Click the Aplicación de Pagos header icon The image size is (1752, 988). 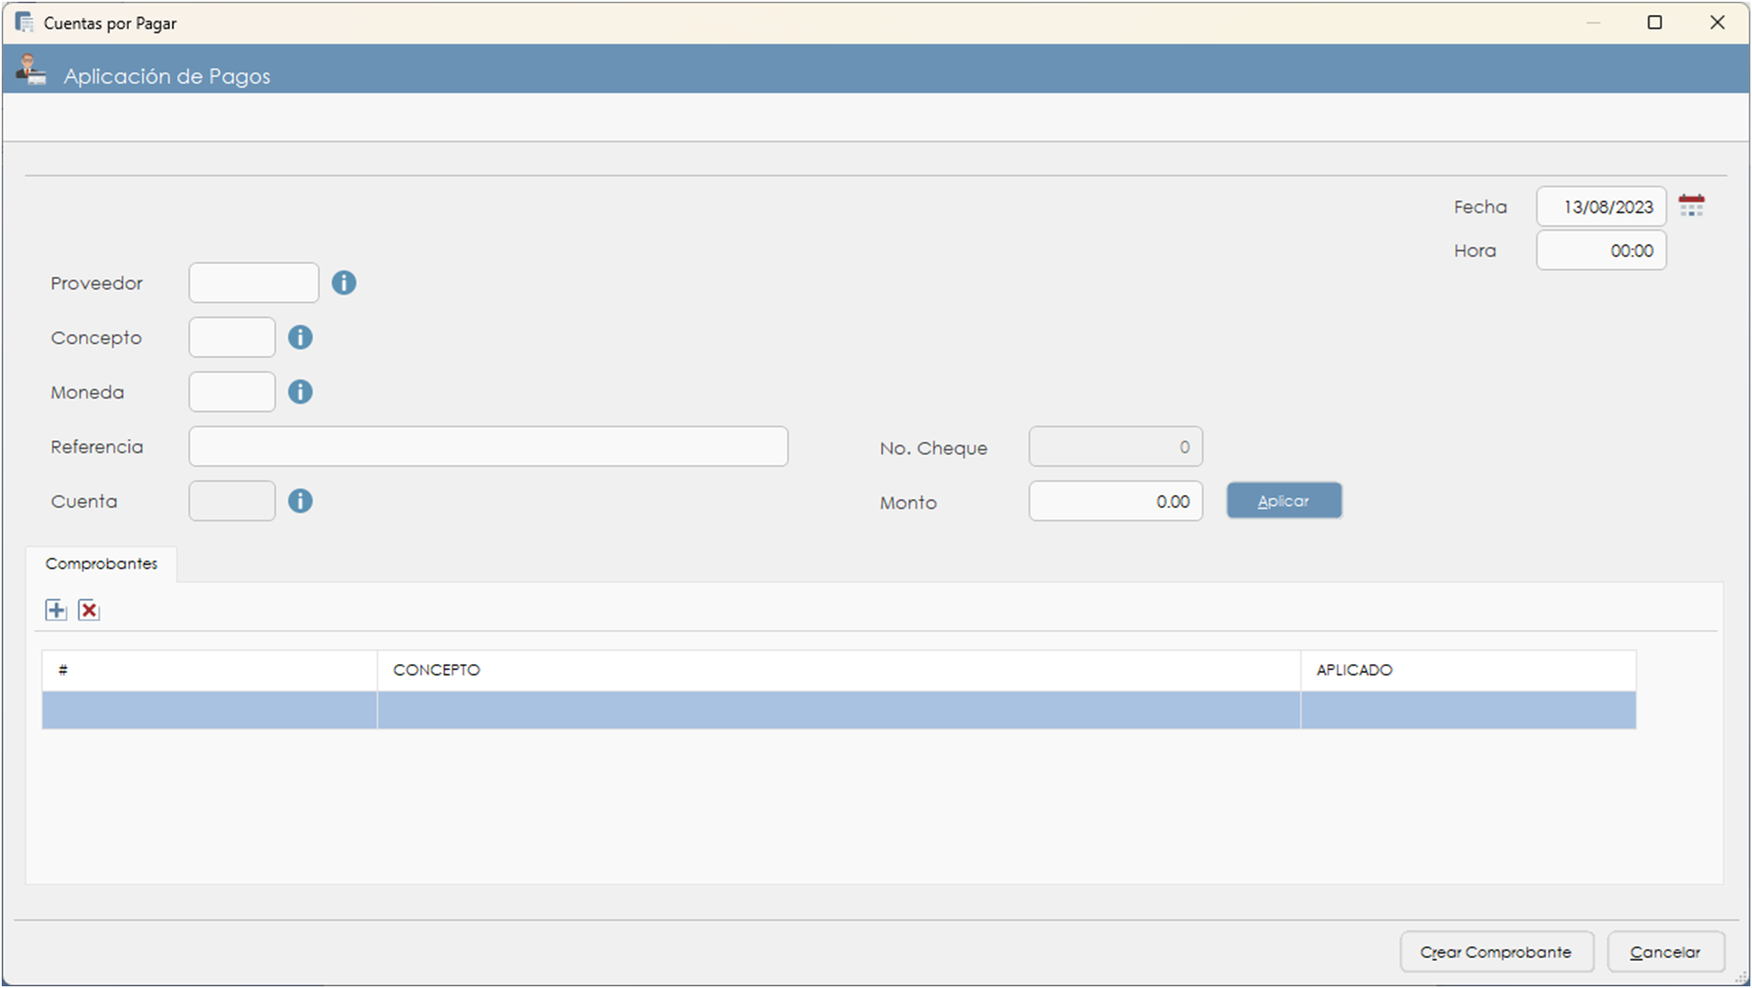pos(31,71)
